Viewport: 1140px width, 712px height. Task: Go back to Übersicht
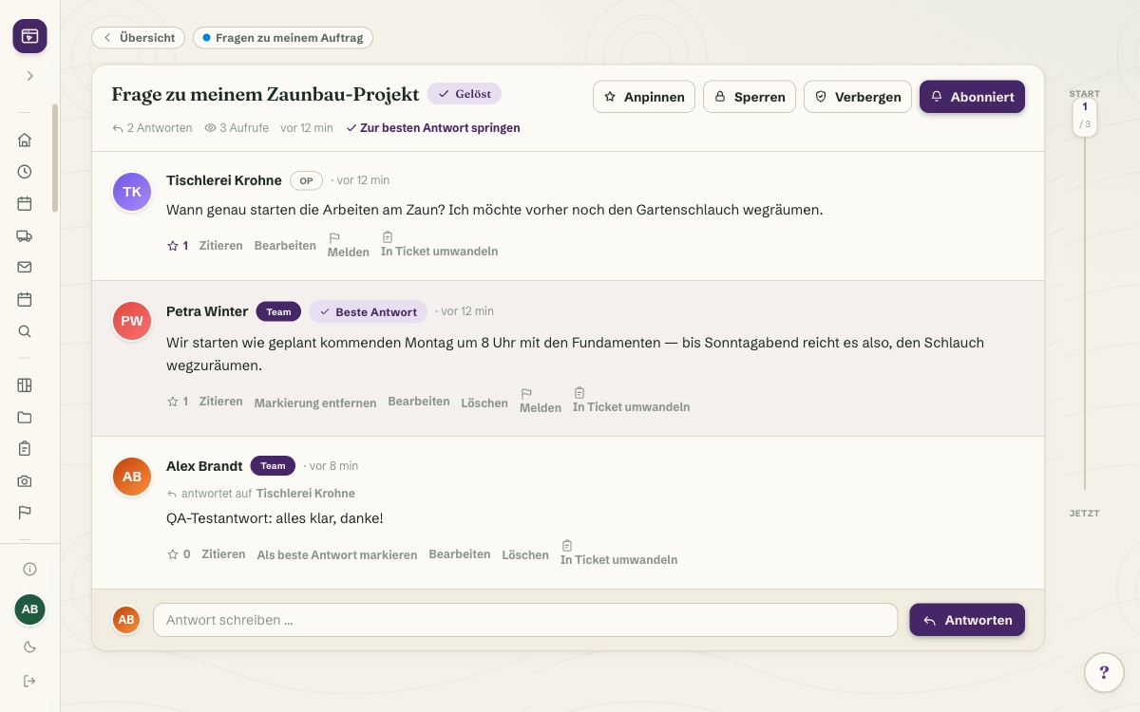tap(139, 37)
